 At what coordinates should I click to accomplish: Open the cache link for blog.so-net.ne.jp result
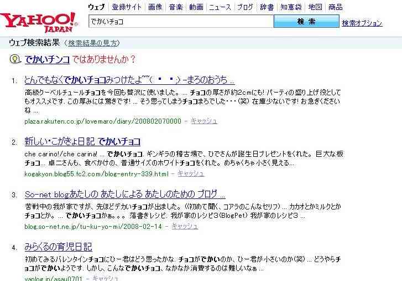coord(185,226)
